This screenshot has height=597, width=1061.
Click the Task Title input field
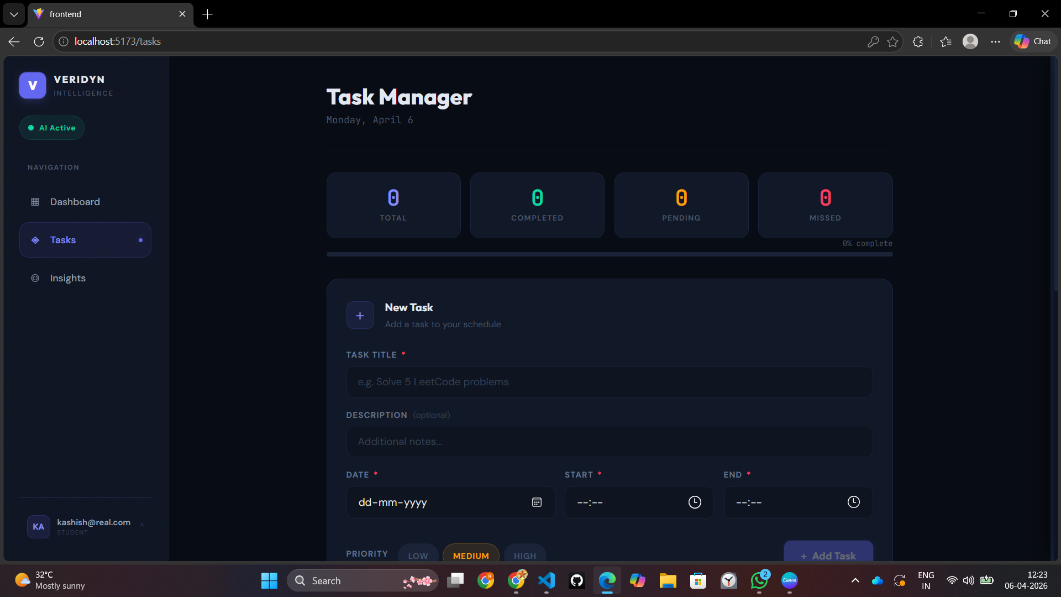click(x=610, y=382)
